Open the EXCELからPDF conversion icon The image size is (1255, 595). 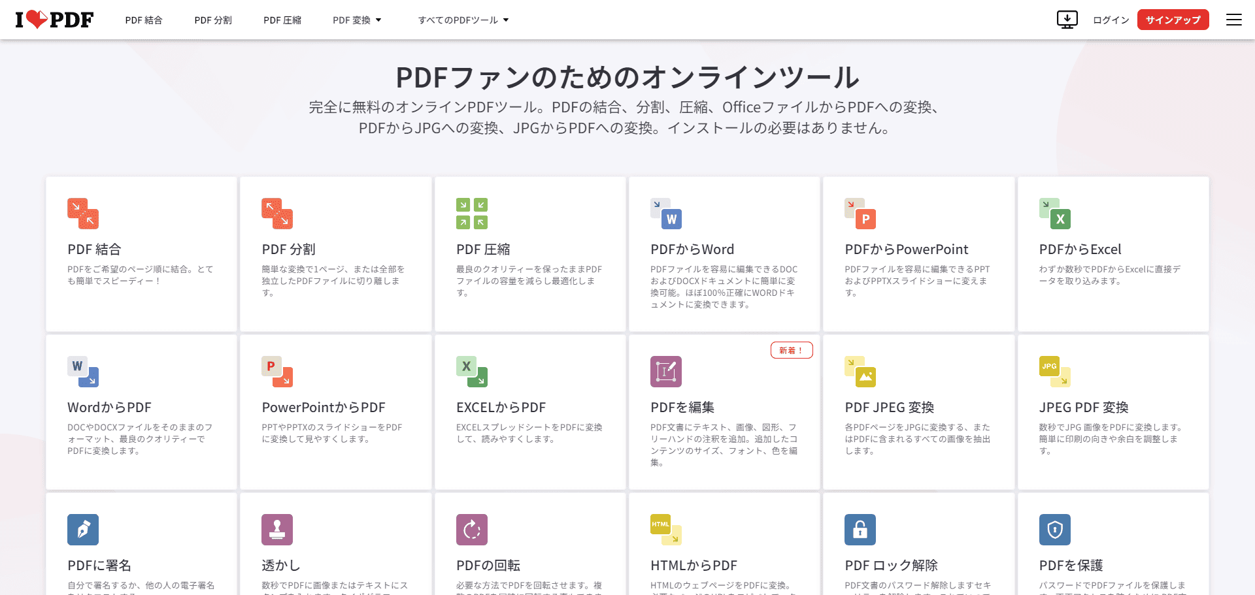click(x=472, y=372)
